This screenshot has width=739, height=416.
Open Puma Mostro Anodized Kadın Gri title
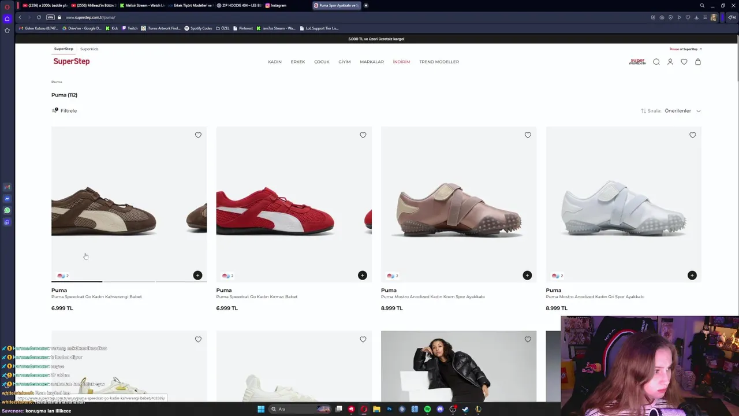[595, 297]
